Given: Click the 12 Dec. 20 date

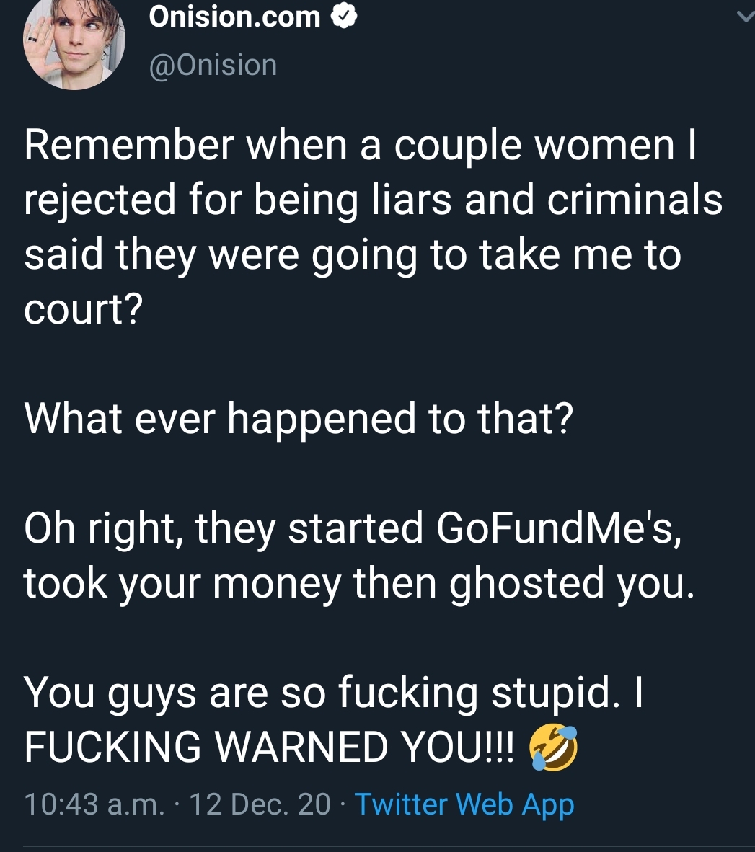Looking at the screenshot, I should [x=260, y=804].
